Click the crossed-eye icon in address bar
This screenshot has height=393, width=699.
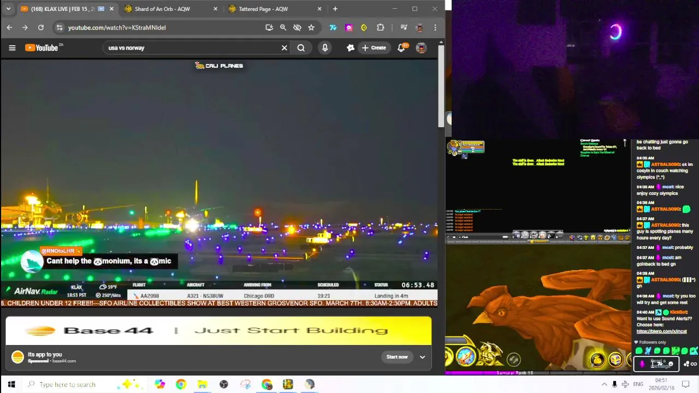pos(297,27)
